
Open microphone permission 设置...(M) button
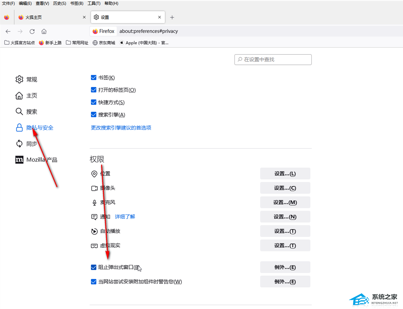click(285, 202)
